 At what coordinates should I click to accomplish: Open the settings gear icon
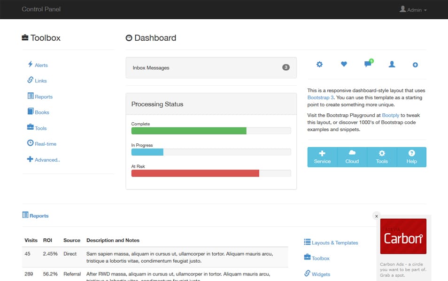(x=319, y=64)
